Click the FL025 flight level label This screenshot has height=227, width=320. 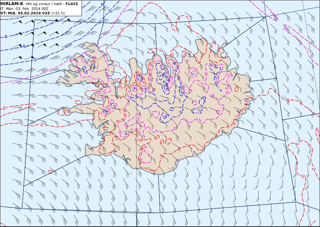point(72,4)
